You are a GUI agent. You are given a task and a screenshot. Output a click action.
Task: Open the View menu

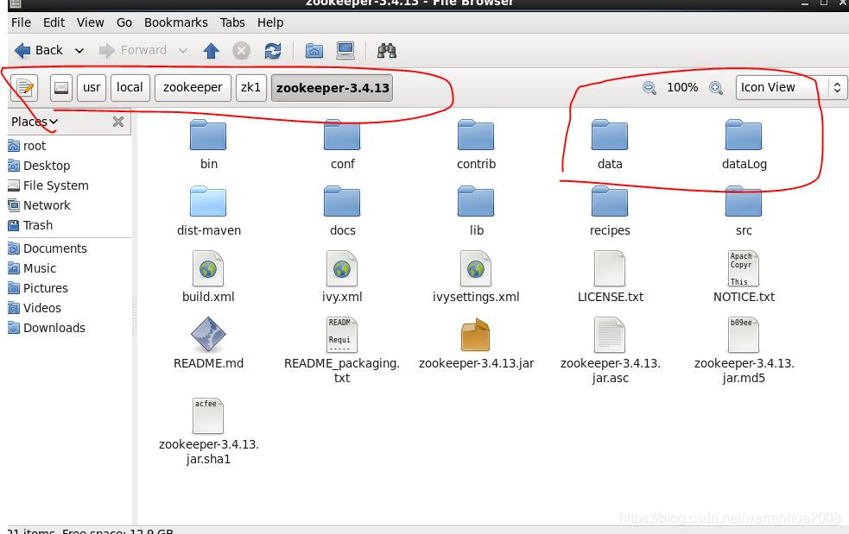(x=90, y=22)
